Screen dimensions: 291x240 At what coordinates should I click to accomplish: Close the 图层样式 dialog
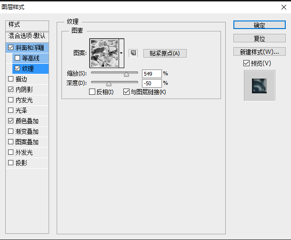point(283,7)
